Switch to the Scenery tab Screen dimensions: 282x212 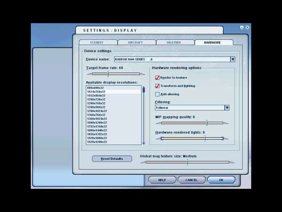click(x=98, y=42)
